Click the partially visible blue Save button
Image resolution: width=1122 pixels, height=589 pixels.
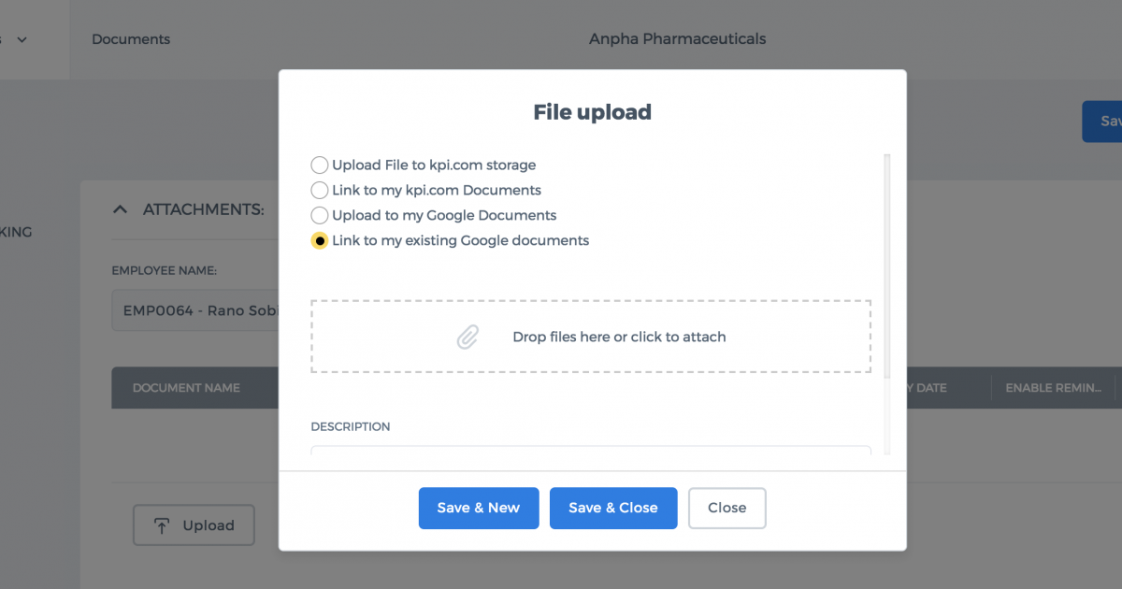pos(1102,122)
